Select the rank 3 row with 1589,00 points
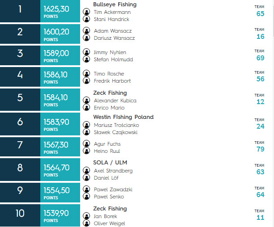Screen dimensions: 274x227 tap(136, 55)
